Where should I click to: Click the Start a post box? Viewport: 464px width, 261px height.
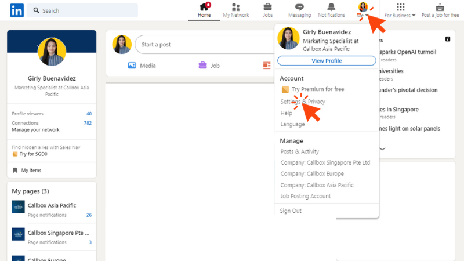205,45
